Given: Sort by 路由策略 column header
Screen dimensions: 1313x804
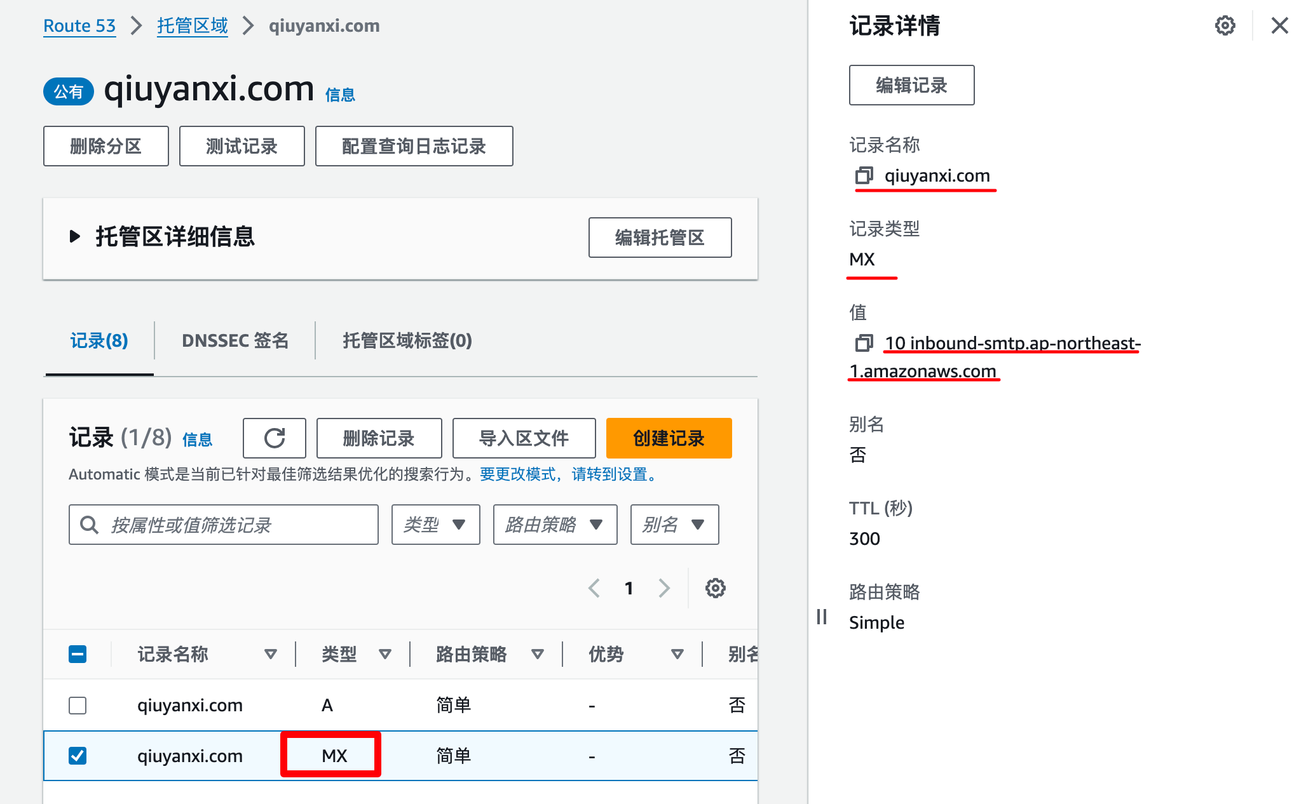Looking at the screenshot, I should tap(538, 654).
